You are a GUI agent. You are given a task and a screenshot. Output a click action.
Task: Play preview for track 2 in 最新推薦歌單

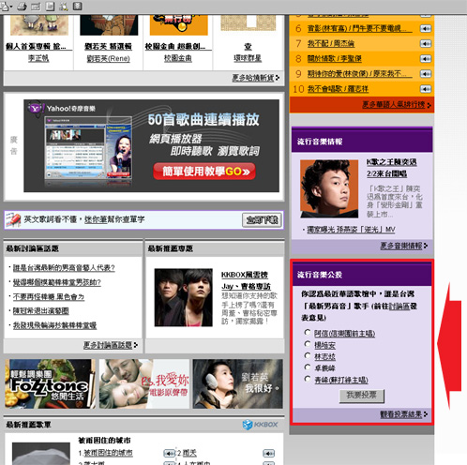(269, 453)
